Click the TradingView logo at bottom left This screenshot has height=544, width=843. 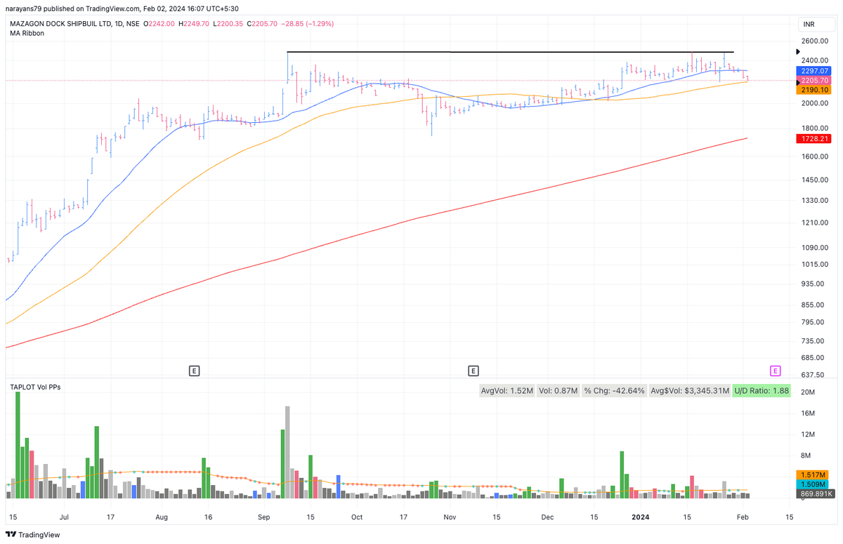[34, 535]
